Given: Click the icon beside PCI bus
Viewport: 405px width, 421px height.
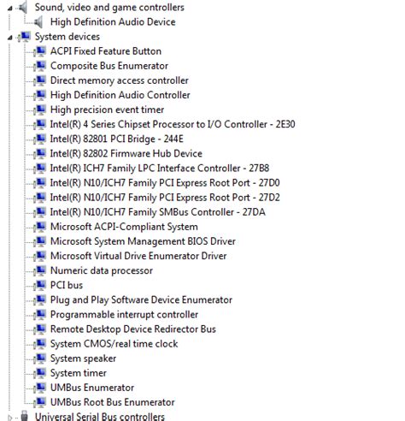Looking at the screenshot, I should pos(39,285).
